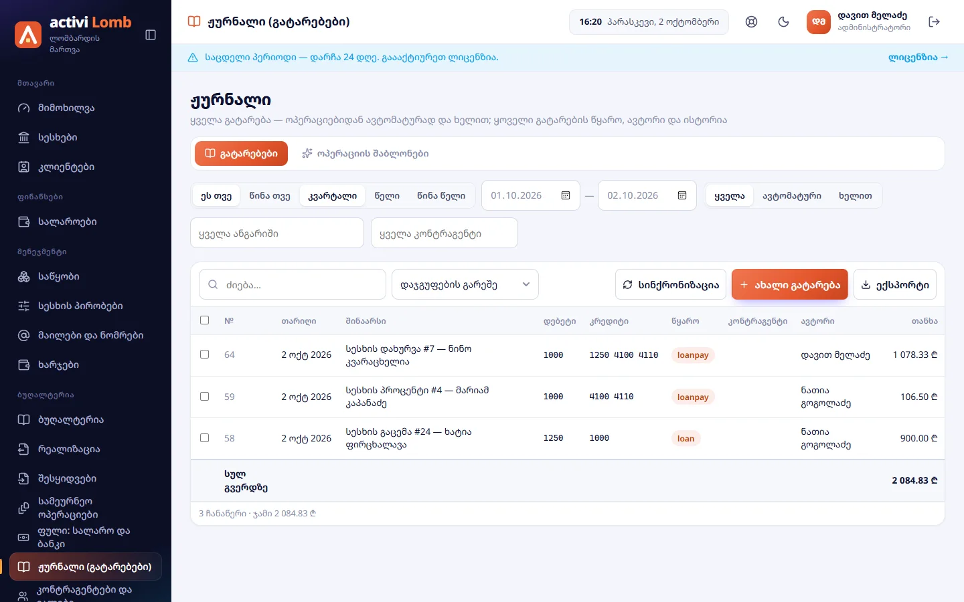Open შესყიდვები in sidebar
The width and height of the screenshot is (964, 602).
pyautogui.click(x=86, y=478)
